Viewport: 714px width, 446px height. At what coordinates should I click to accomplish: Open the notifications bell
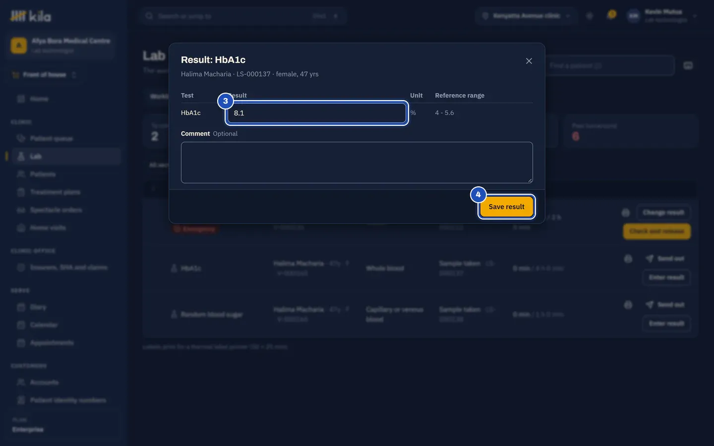[x=610, y=16]
